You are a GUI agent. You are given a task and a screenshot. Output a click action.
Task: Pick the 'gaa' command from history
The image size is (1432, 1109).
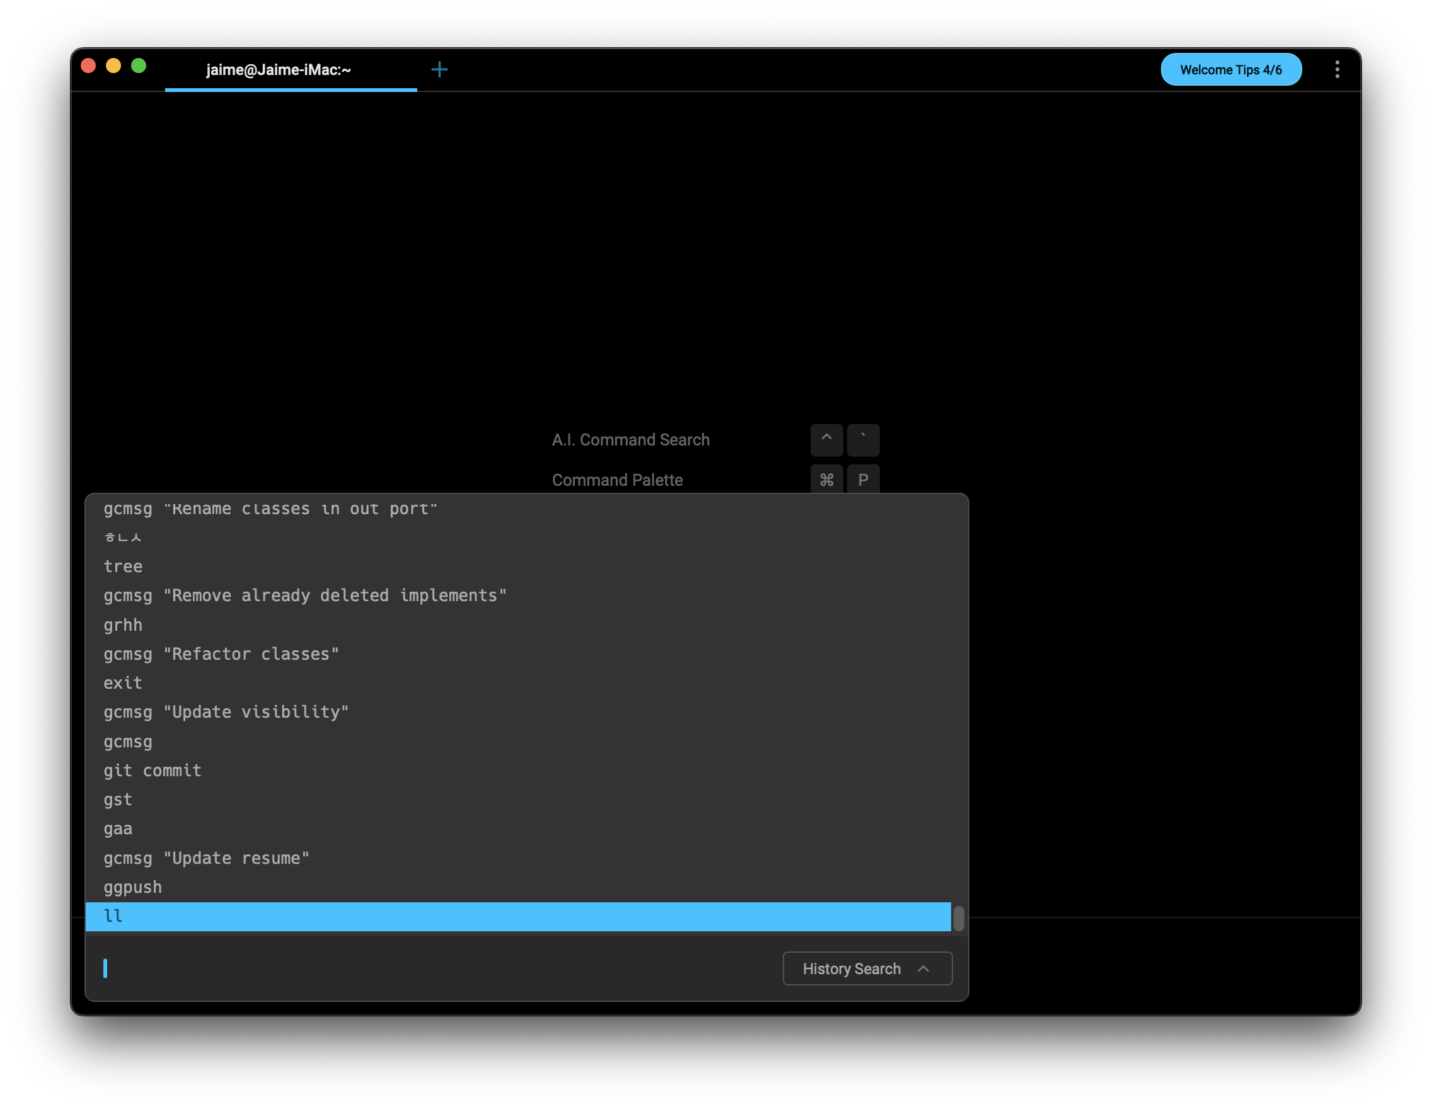[118, 829]
